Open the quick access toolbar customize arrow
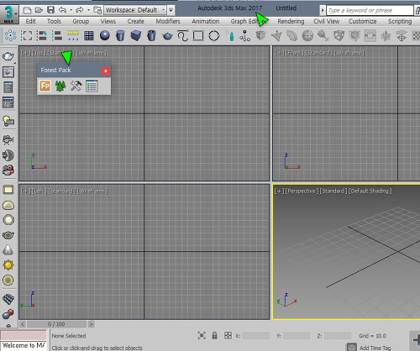This screenshot has height=351, width=420. point(171,11)
